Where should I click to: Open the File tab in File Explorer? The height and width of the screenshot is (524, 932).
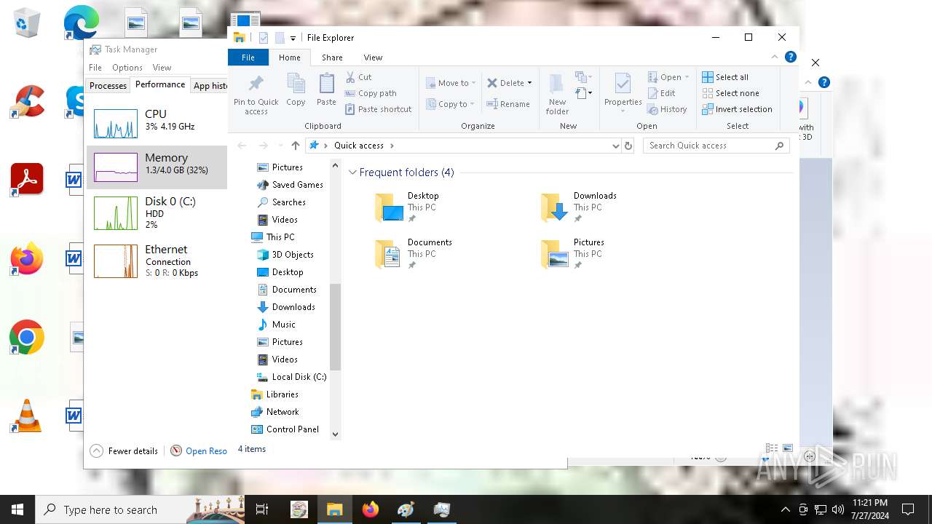point(248,57)
